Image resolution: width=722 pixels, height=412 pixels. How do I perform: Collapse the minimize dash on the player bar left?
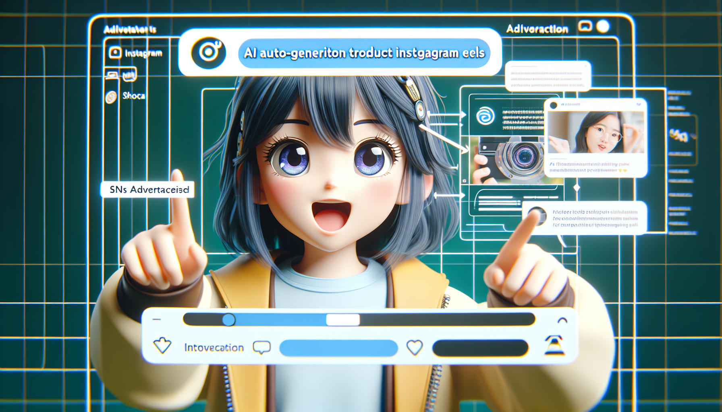(156, 319)
